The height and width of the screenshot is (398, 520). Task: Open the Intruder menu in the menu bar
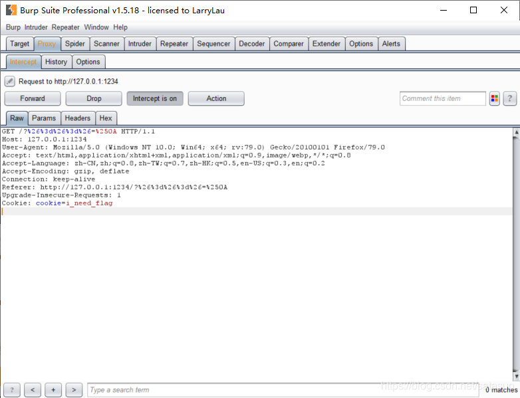[x=36, y=27]
